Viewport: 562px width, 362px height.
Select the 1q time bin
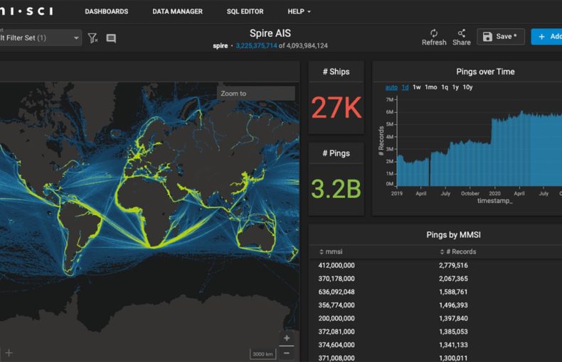[445, 87]
